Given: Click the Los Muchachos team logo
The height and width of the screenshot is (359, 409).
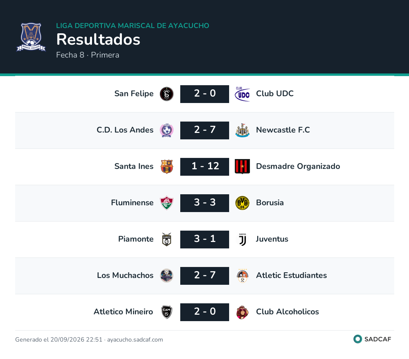Looking at the screenshot, I should 167,276.
